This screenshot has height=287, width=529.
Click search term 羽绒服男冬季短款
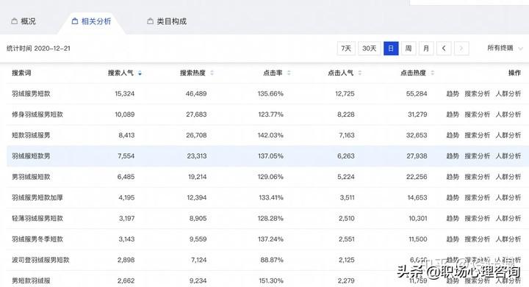(37, 239)
